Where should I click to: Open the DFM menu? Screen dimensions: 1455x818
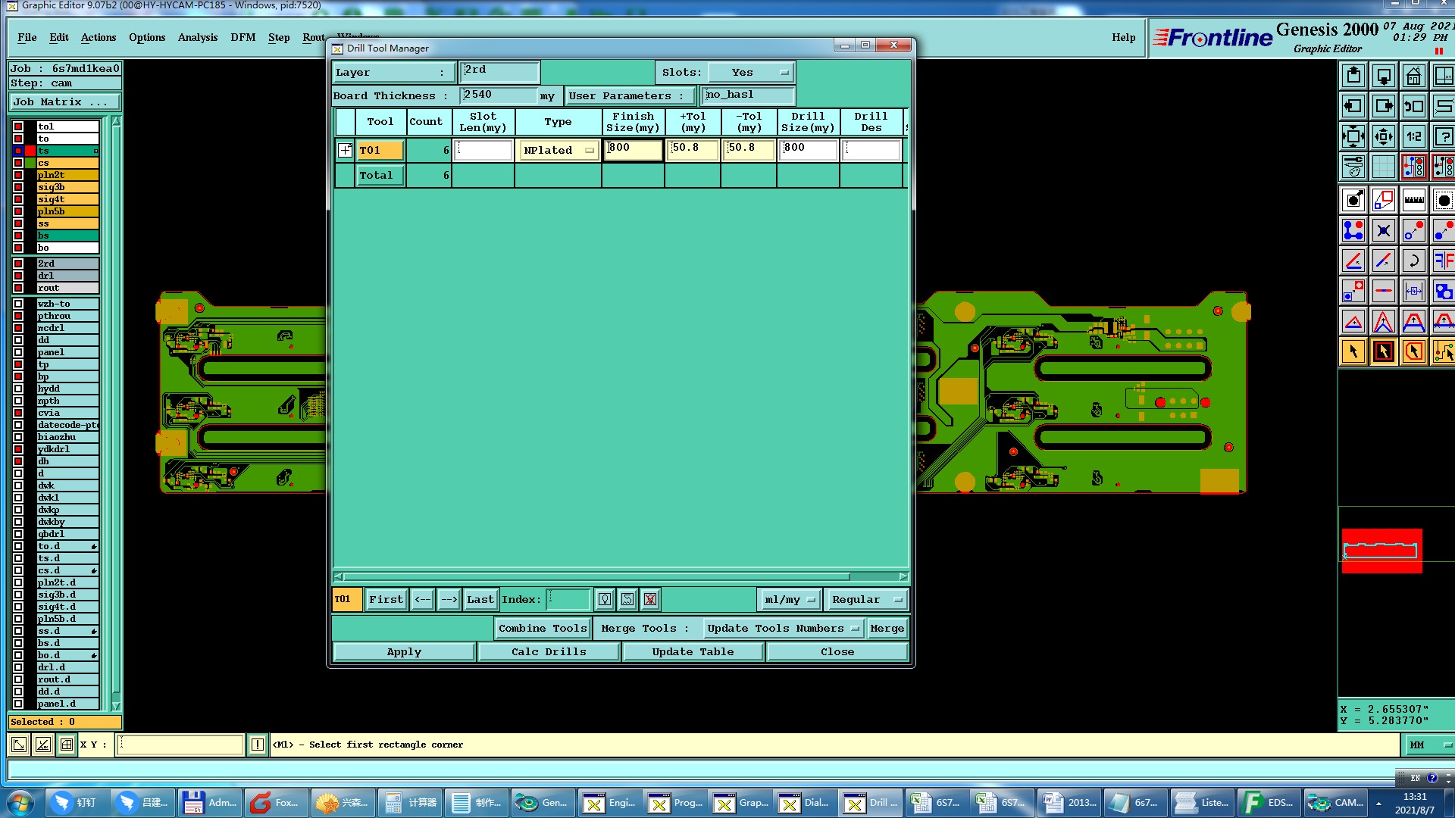pos(242,37)
